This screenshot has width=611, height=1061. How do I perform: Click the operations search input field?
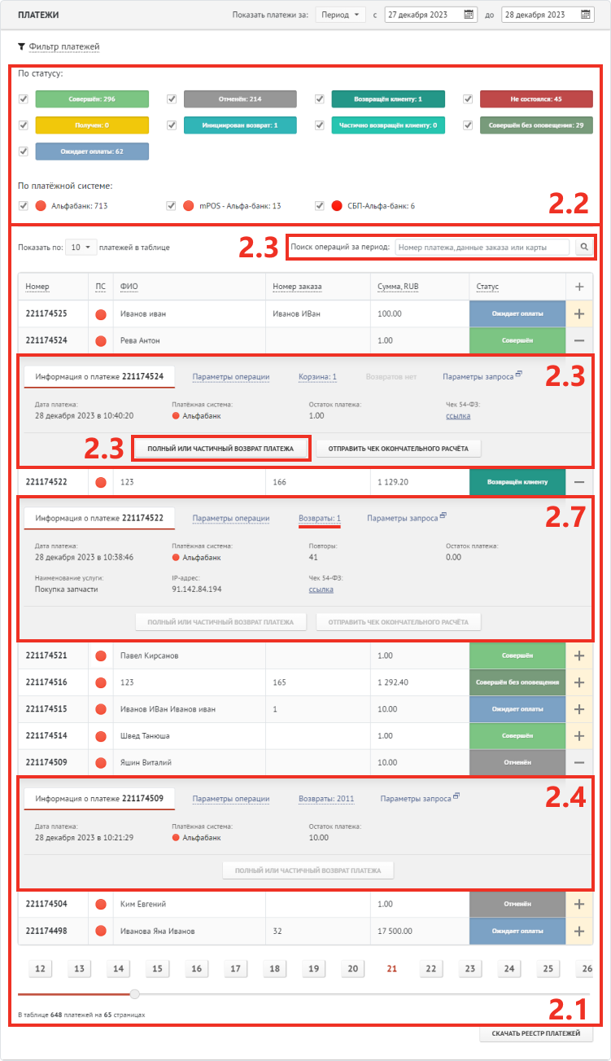pyautogui.click(x=482, y=247)
